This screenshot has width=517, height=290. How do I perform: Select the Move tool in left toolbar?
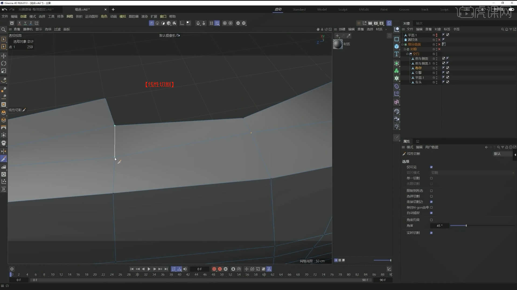pyautogui.click(x=4, y=56)
